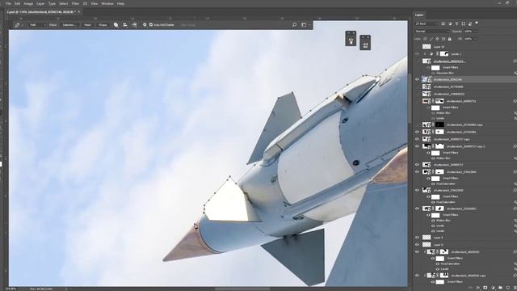Open the Layer menu

40,3
